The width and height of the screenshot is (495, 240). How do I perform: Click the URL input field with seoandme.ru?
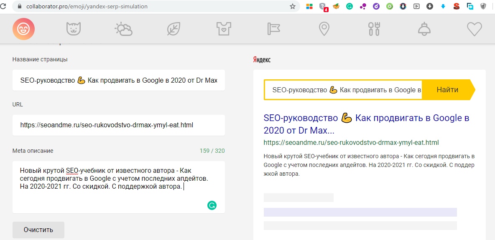[x=119, y=125]
